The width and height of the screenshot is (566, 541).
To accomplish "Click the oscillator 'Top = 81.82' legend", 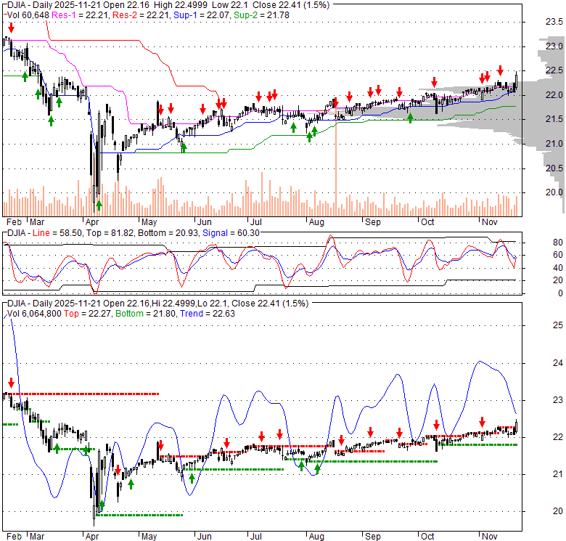I will pyautogui.click(x=110, y=233).
